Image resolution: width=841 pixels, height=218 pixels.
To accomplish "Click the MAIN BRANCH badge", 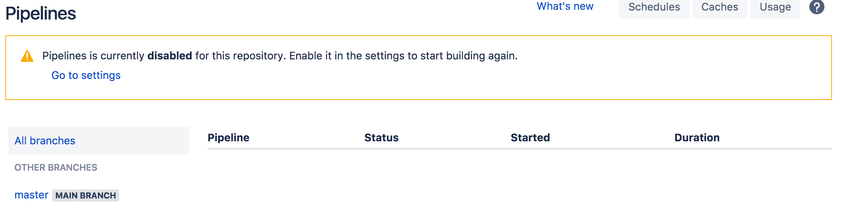I will [86, 195].
